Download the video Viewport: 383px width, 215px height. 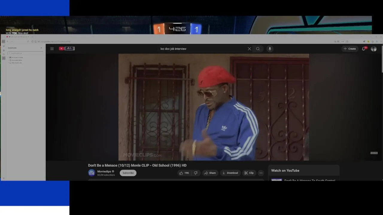(x=230, y=173)
